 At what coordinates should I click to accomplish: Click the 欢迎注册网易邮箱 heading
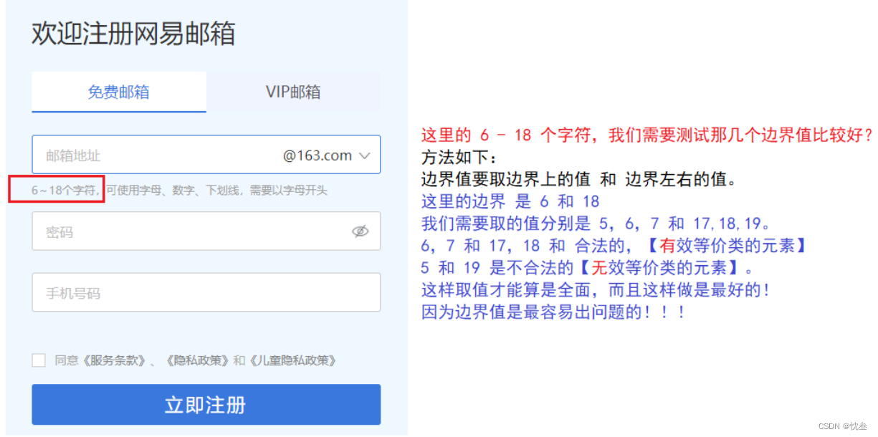pyautogui.click(x=133, y=34)
